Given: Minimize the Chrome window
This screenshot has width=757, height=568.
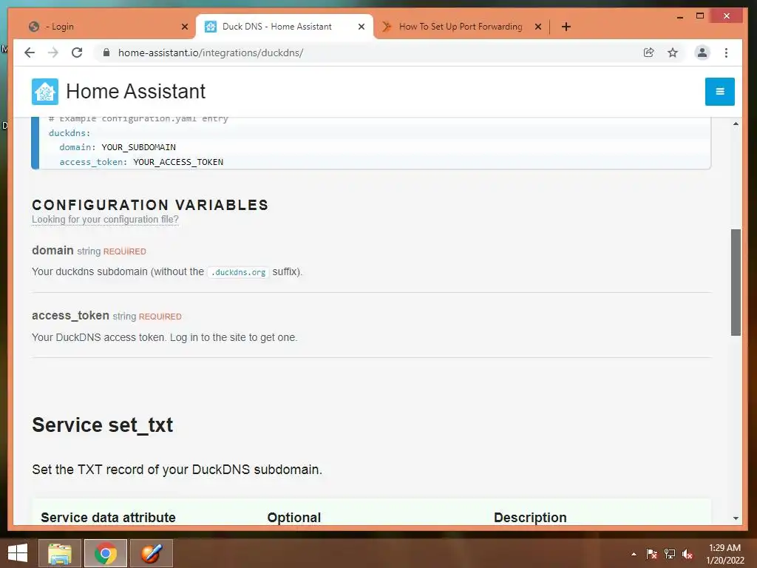Looking at the screenshot, I should pos(680,16).
